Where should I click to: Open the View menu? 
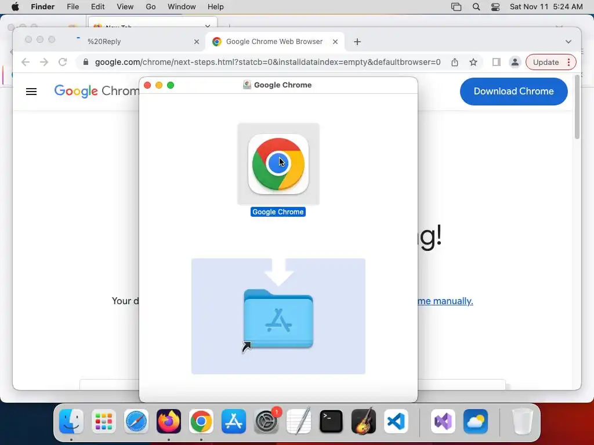click(125, 7)
